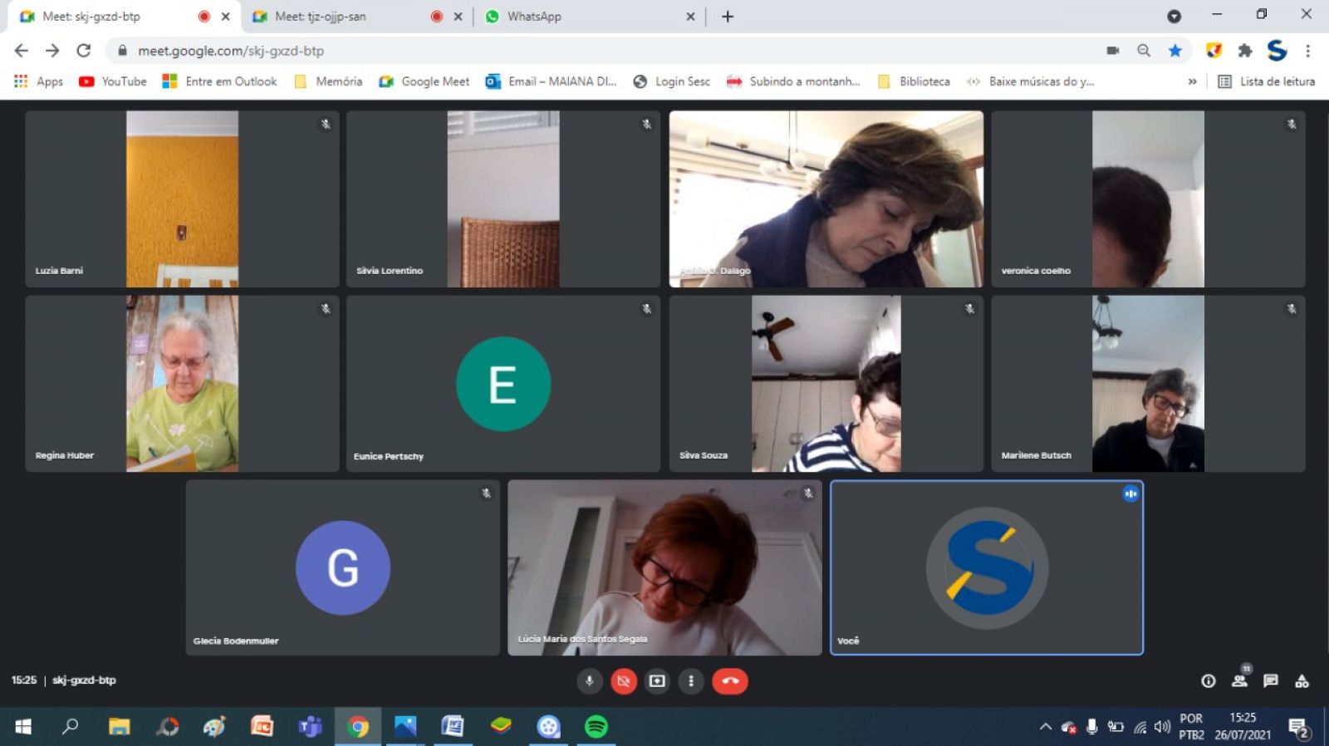Screen dimensions: 1329x746
Task: Expand the hidden bookmarks chevron
Action: tap(1192, 81)
